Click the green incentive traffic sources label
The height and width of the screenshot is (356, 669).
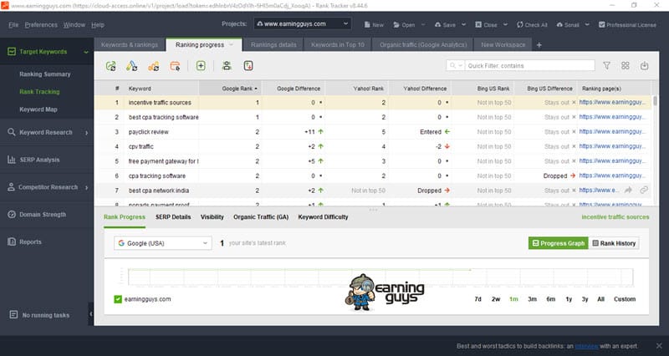coord(615,217)
